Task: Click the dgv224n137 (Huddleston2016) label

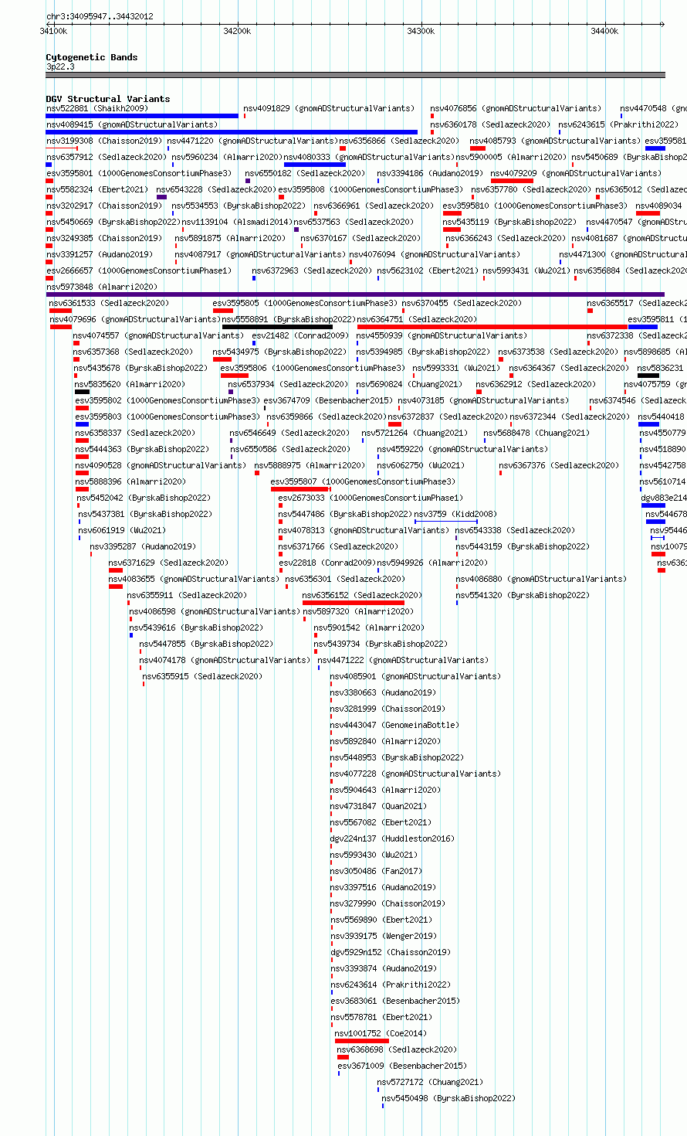Action: point(392,839)
